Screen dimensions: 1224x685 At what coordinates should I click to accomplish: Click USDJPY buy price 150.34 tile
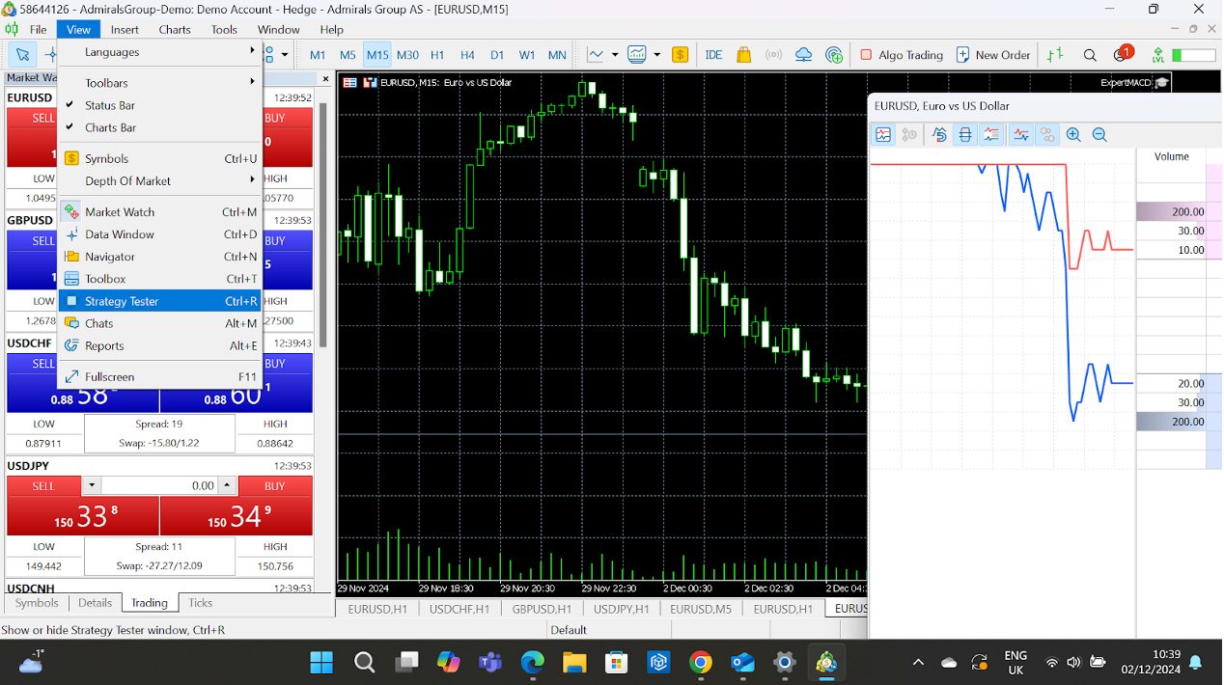pos(236,516)
